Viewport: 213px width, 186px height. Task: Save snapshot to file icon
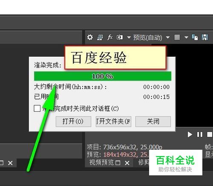pos(204,37)
